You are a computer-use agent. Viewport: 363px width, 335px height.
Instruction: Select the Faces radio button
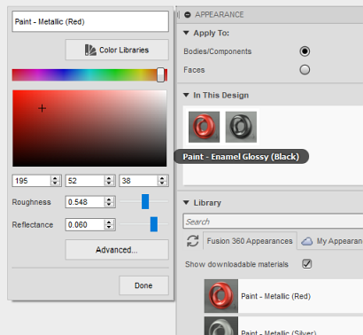pyautogui.click(x=305, y=70)
